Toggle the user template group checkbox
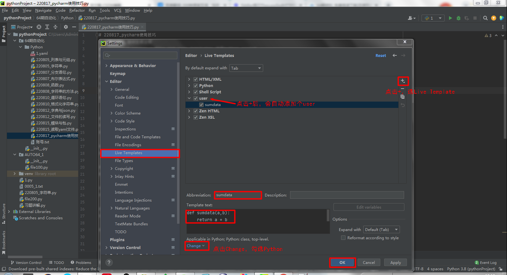507x275 pixels. tap(196, 98)
